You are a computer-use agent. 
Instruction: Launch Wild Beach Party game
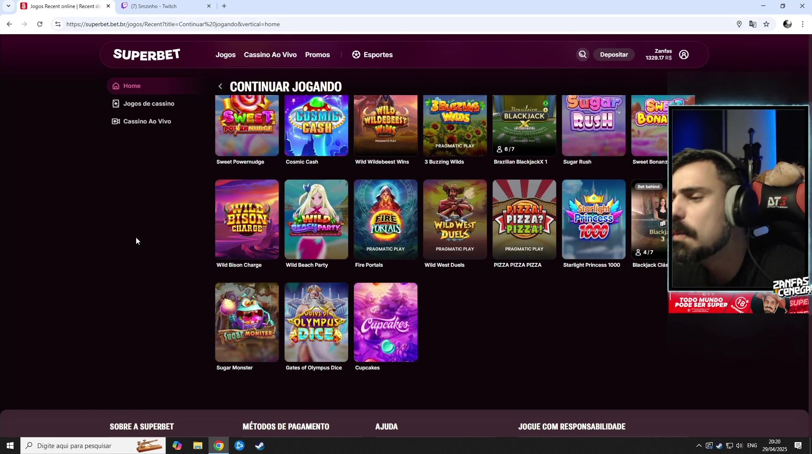316,219
